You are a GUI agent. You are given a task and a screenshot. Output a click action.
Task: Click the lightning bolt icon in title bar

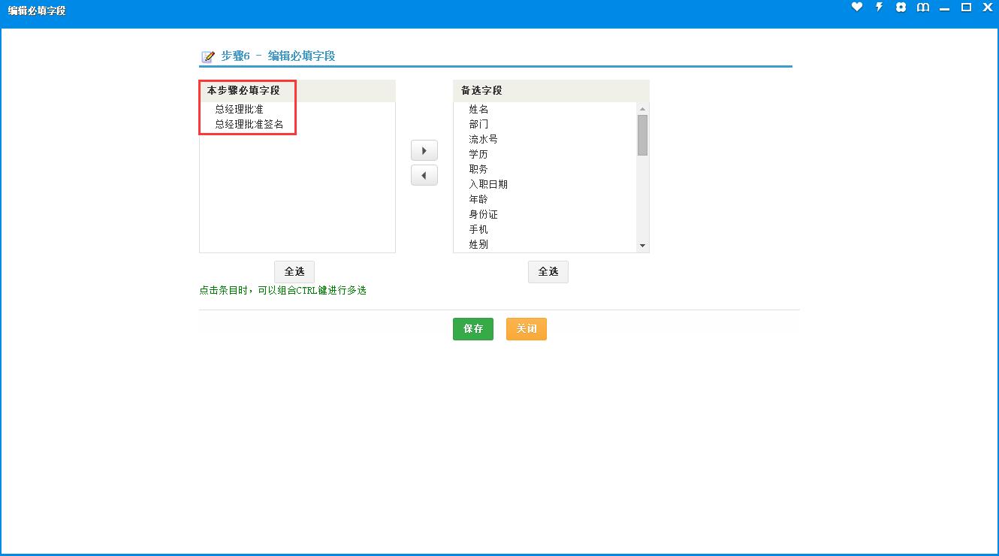tap(879, 8)
